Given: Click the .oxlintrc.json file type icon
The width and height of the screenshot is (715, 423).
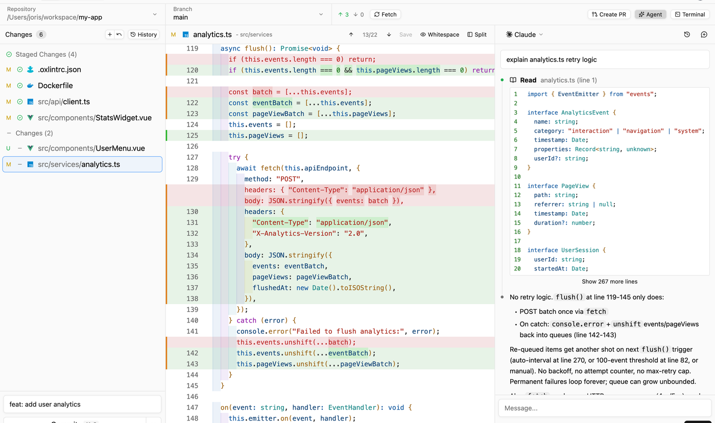Looking at the screenshot, I should [x=31, y=69].
